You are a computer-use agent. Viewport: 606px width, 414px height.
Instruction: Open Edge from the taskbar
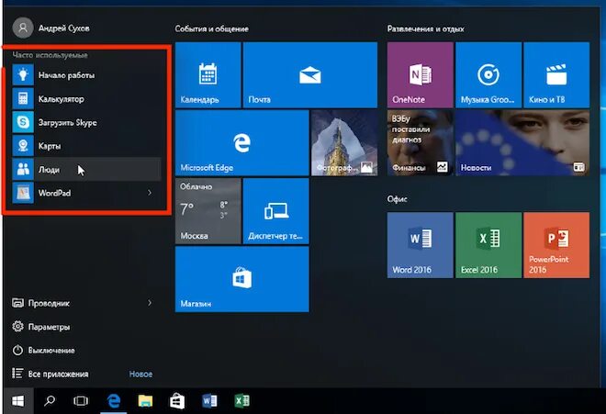[114, 401]
